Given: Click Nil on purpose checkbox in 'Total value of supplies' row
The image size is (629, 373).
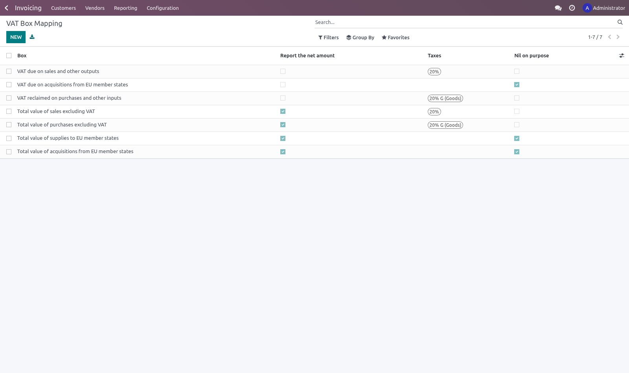Looking at the screenshot, I should 517,138.
